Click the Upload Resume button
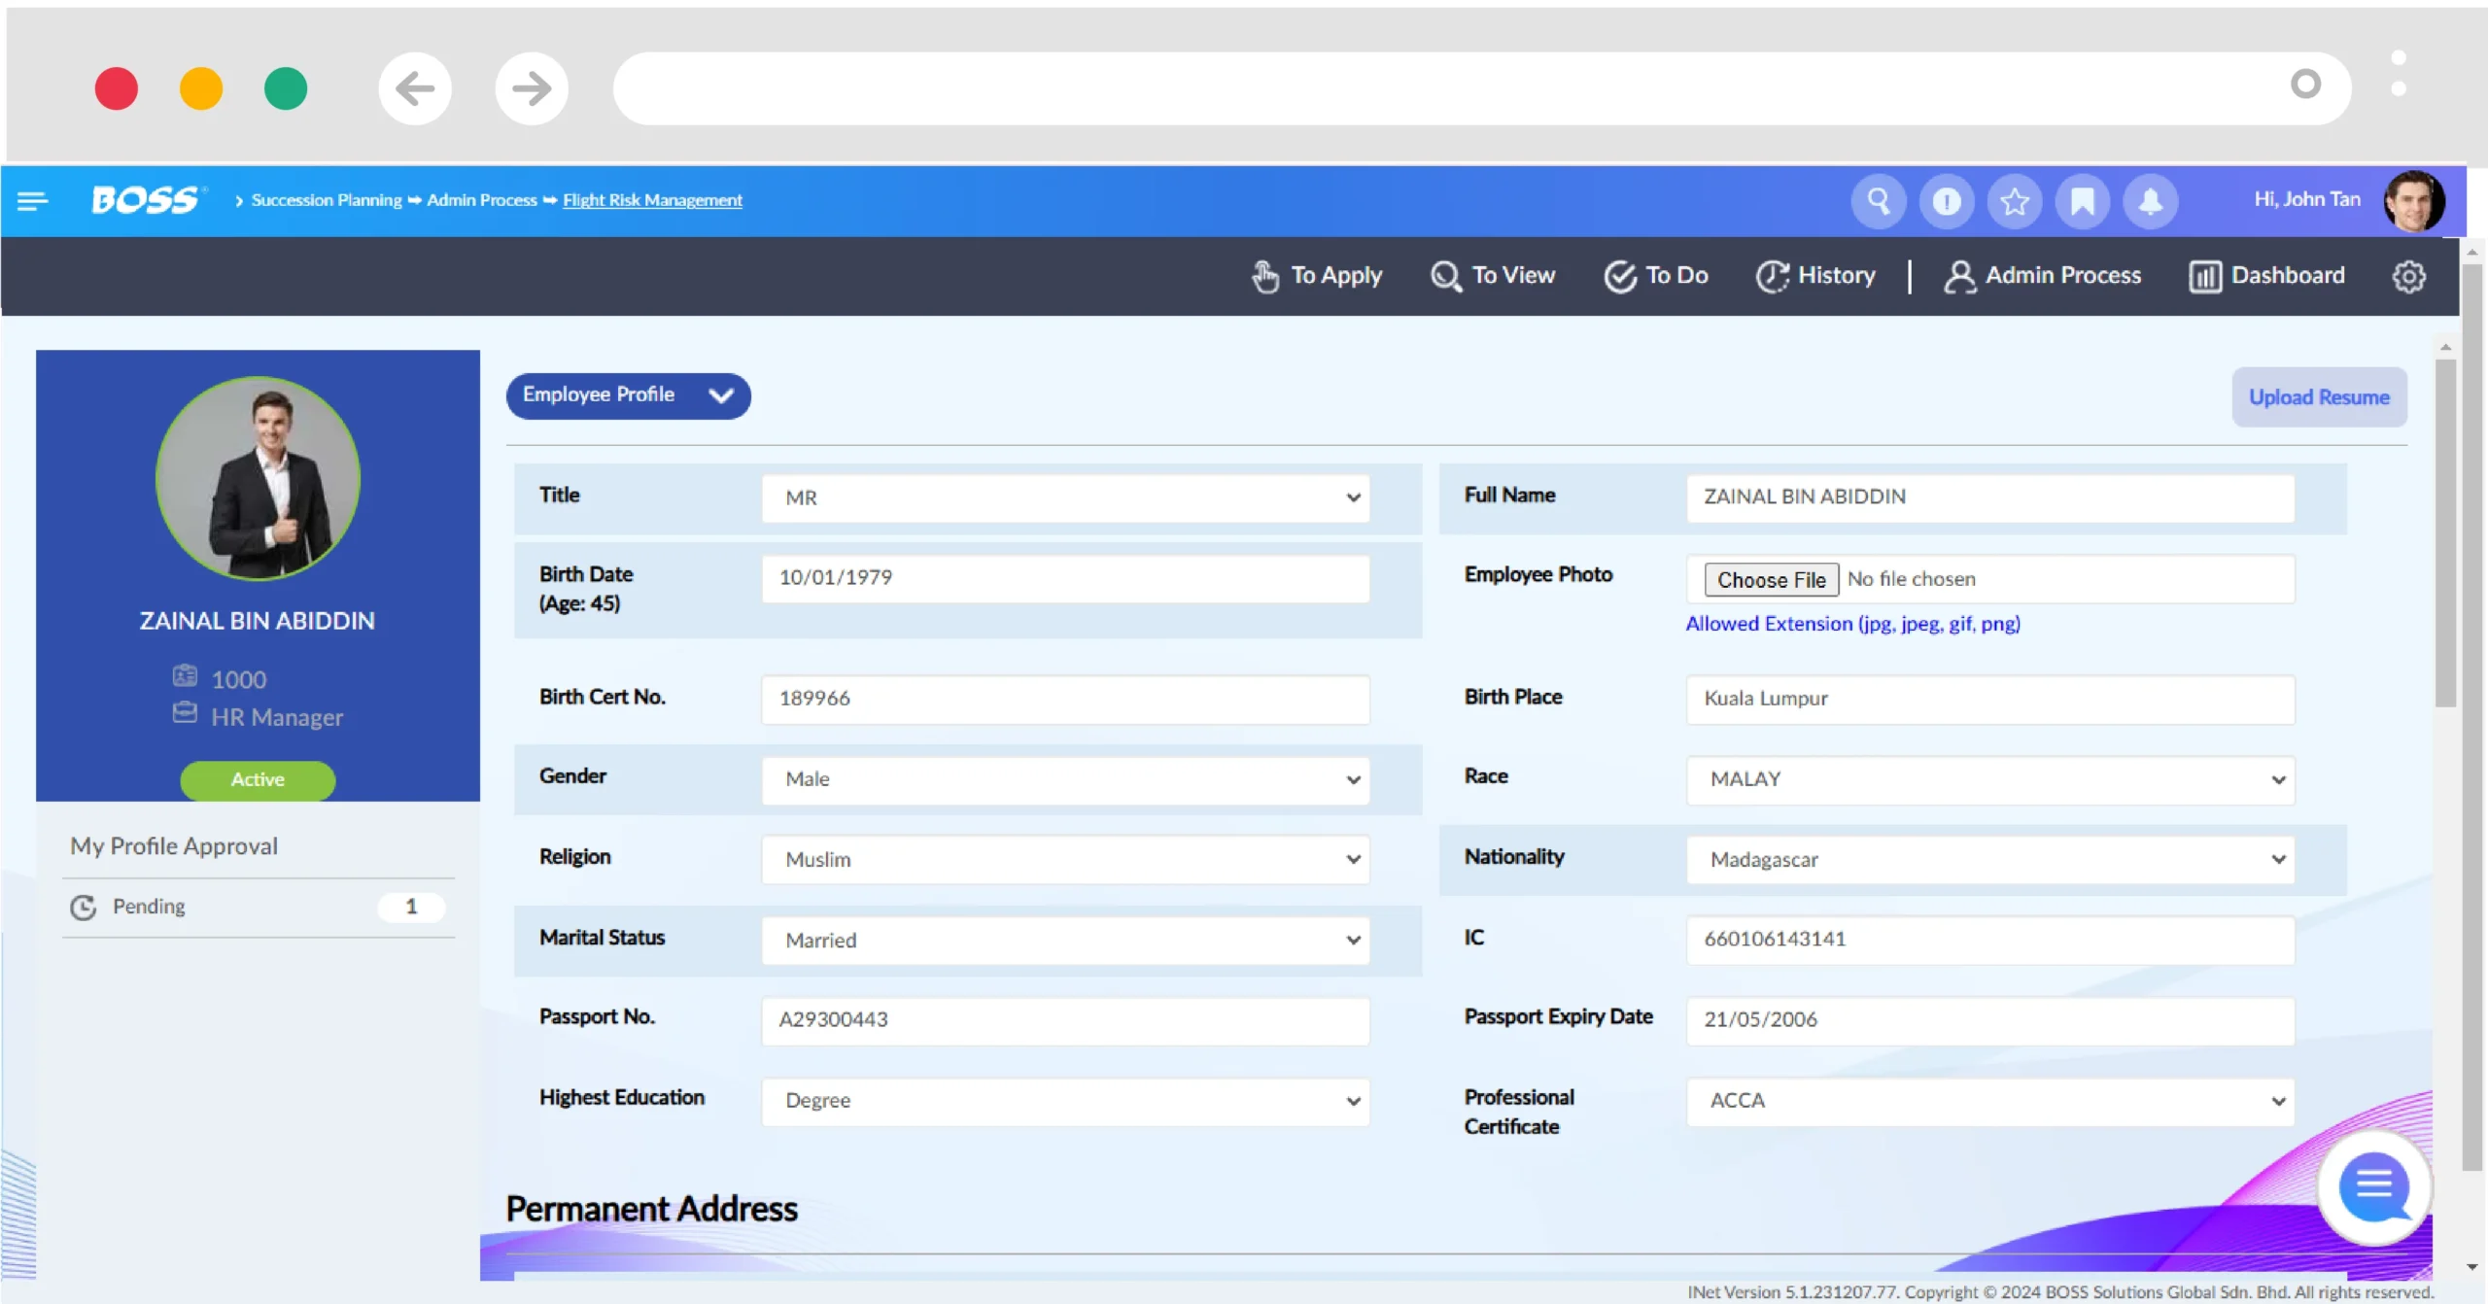This screenshot has width=2488, height=1304. pyautogui.click(x=2320, y=396)
